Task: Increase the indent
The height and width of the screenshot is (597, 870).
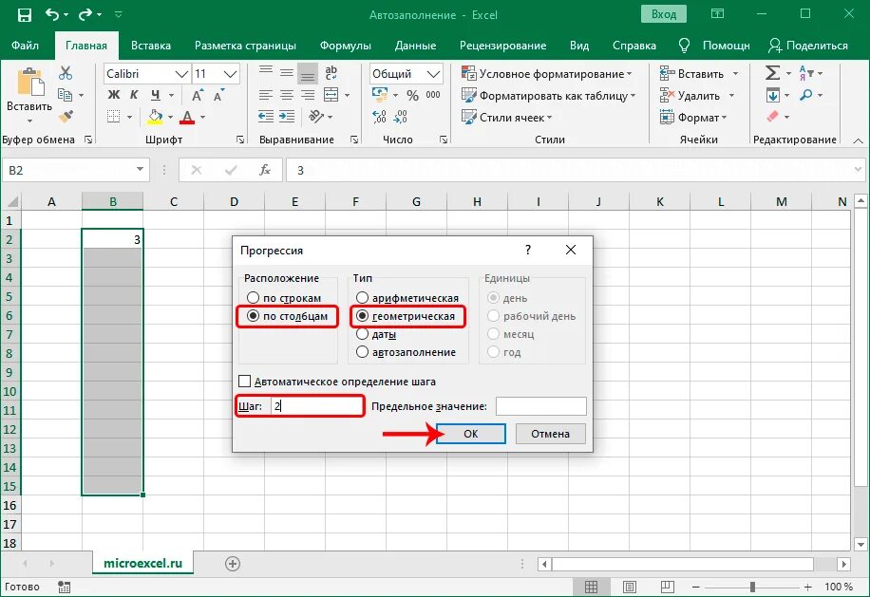Action: pyautogui.click(x=287, y=117)
